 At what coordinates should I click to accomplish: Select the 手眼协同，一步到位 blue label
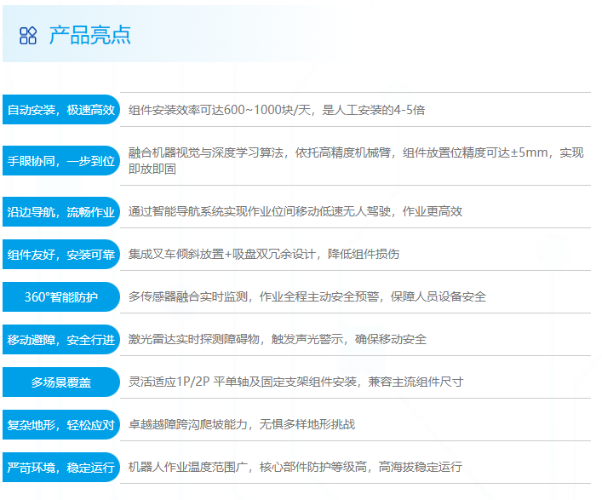[60, 161]
